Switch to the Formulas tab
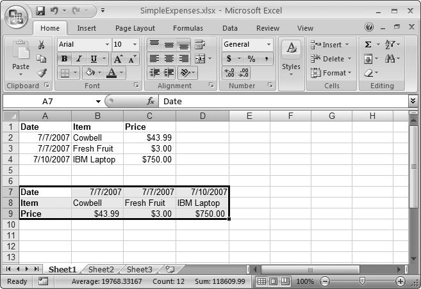The image size is (421, 289). tap(188, 28)
